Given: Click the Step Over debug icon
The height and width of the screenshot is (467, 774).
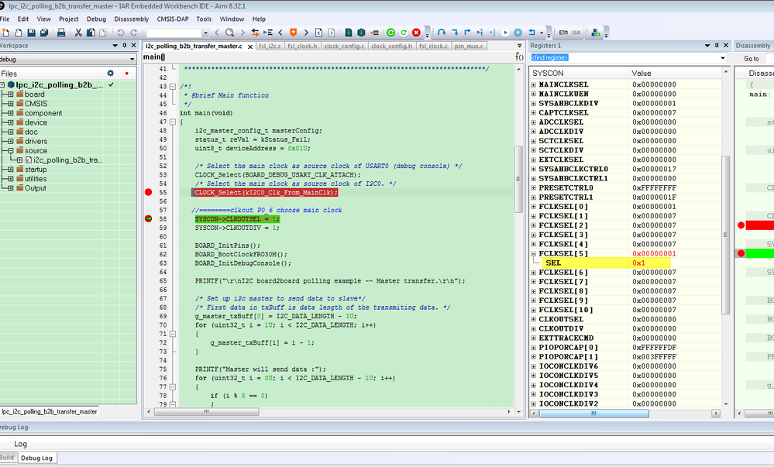Looking at the screenshot, I should pyautogui.click(x=442, y=33).
